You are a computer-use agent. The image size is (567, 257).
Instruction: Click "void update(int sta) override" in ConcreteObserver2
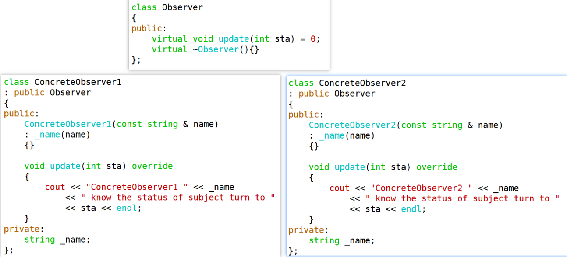click(383, 167)
